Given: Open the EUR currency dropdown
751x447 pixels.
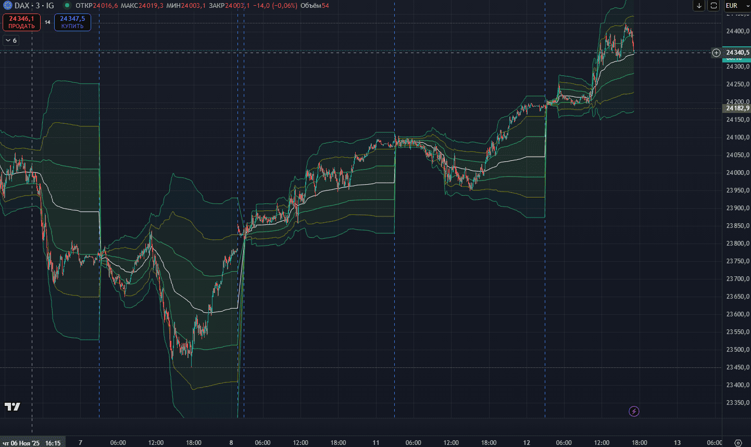Looking at the screenshot, I should pos(735,6).
